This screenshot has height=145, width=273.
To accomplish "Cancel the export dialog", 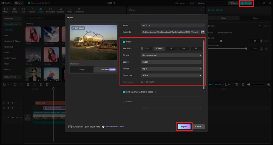I will [x=198, y=127].
